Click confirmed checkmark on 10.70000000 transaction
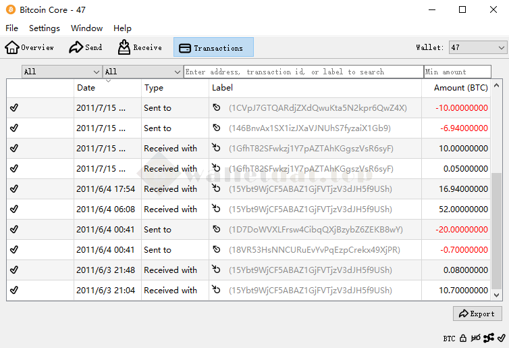The image size is (509, 348). click(14, 291)
